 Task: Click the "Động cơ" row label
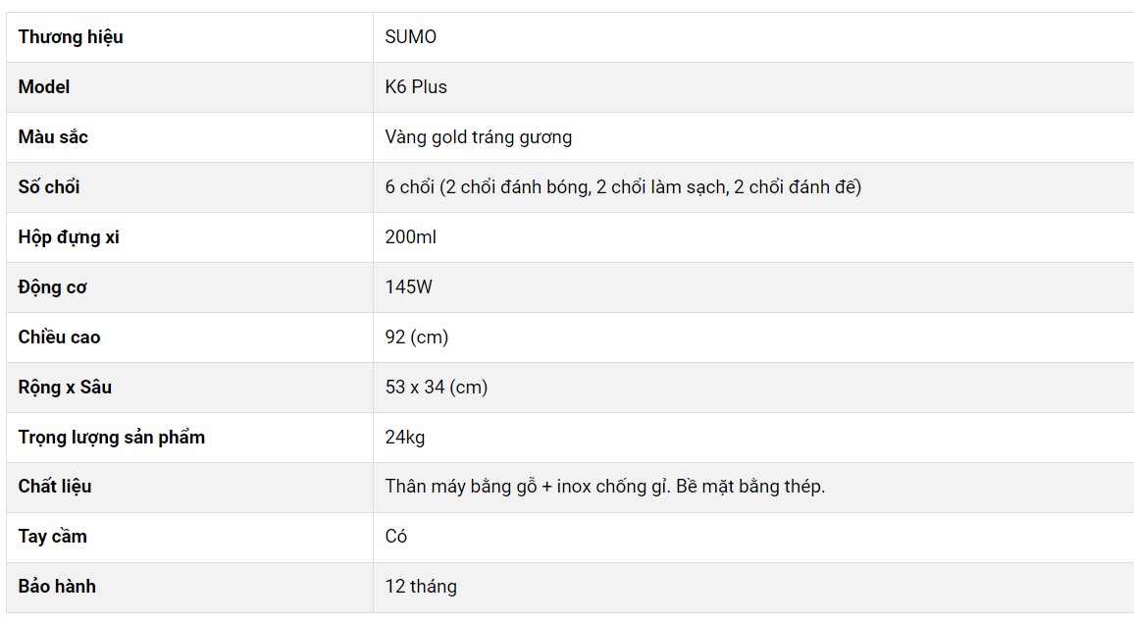click(52, 287)
